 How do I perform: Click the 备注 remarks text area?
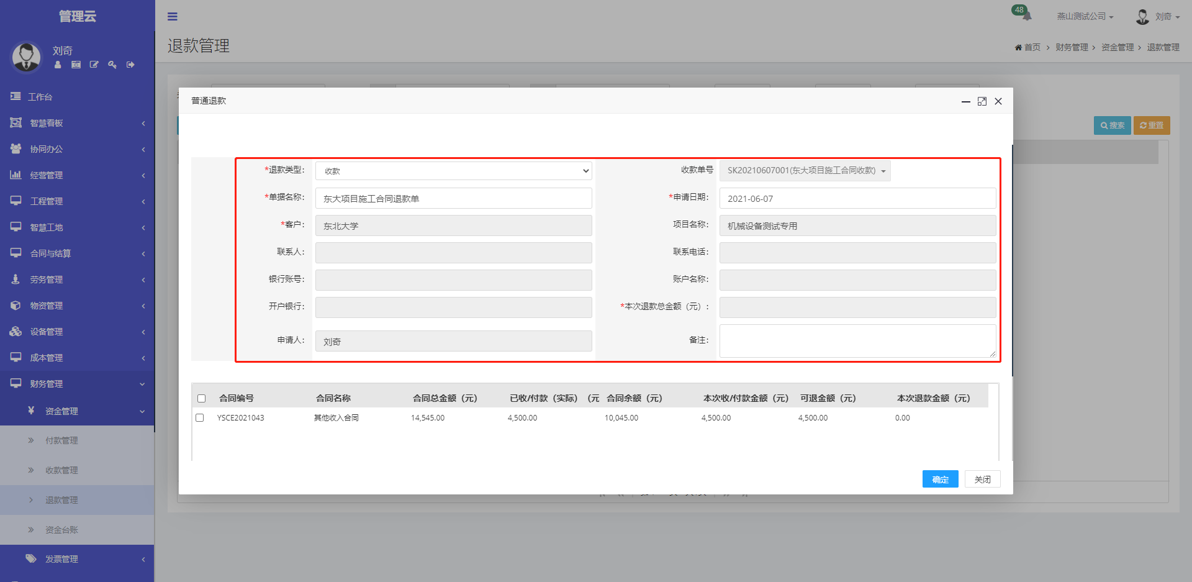857,340
